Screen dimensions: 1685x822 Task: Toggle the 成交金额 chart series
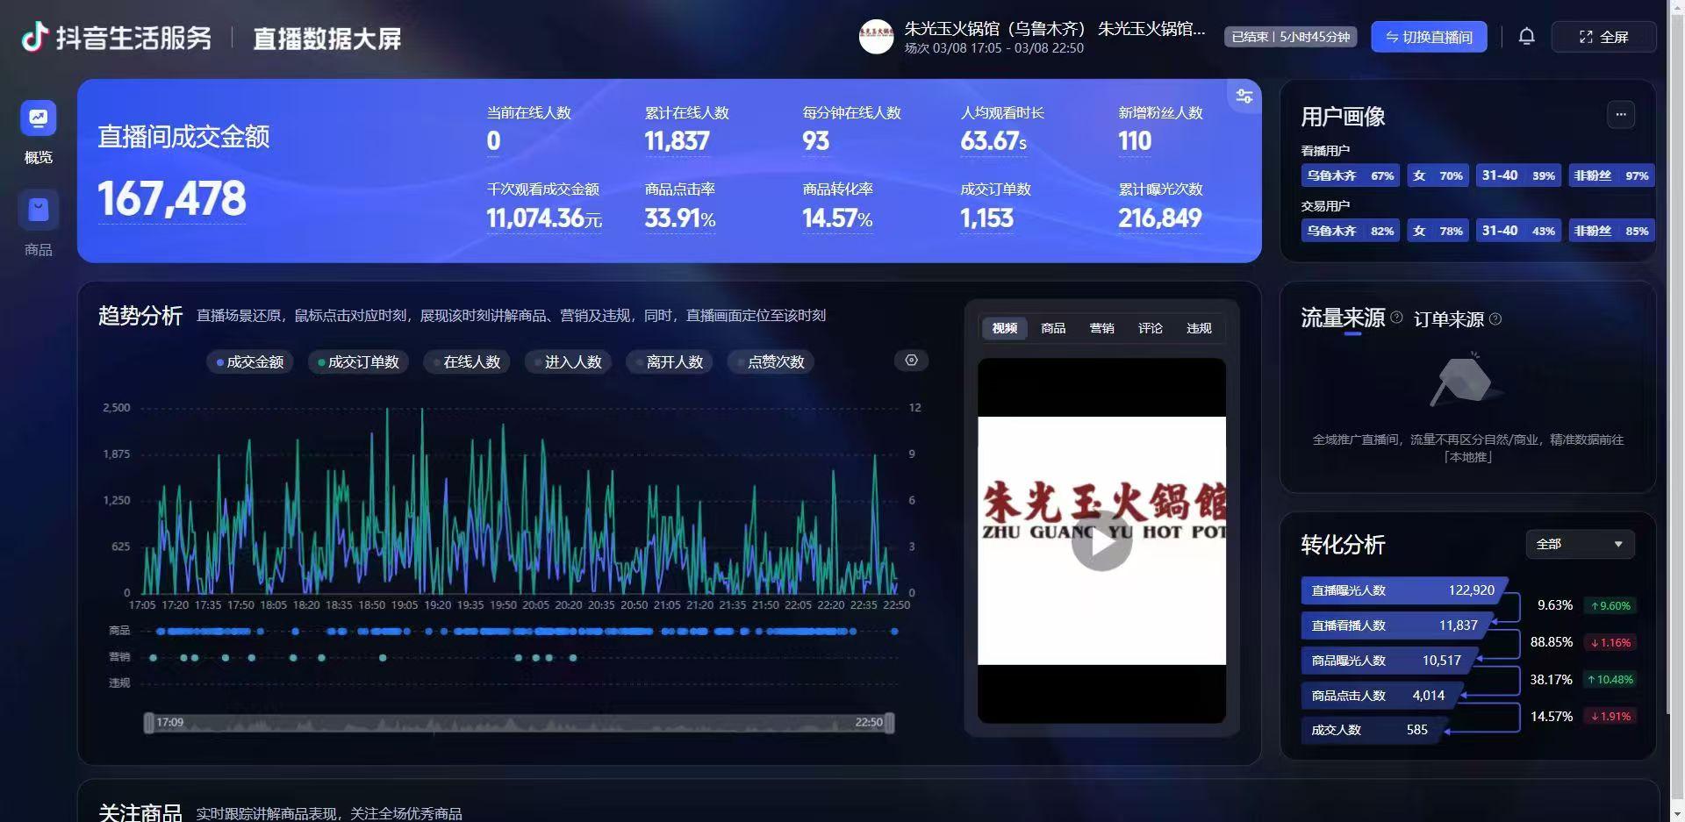(x=250, y=362)
